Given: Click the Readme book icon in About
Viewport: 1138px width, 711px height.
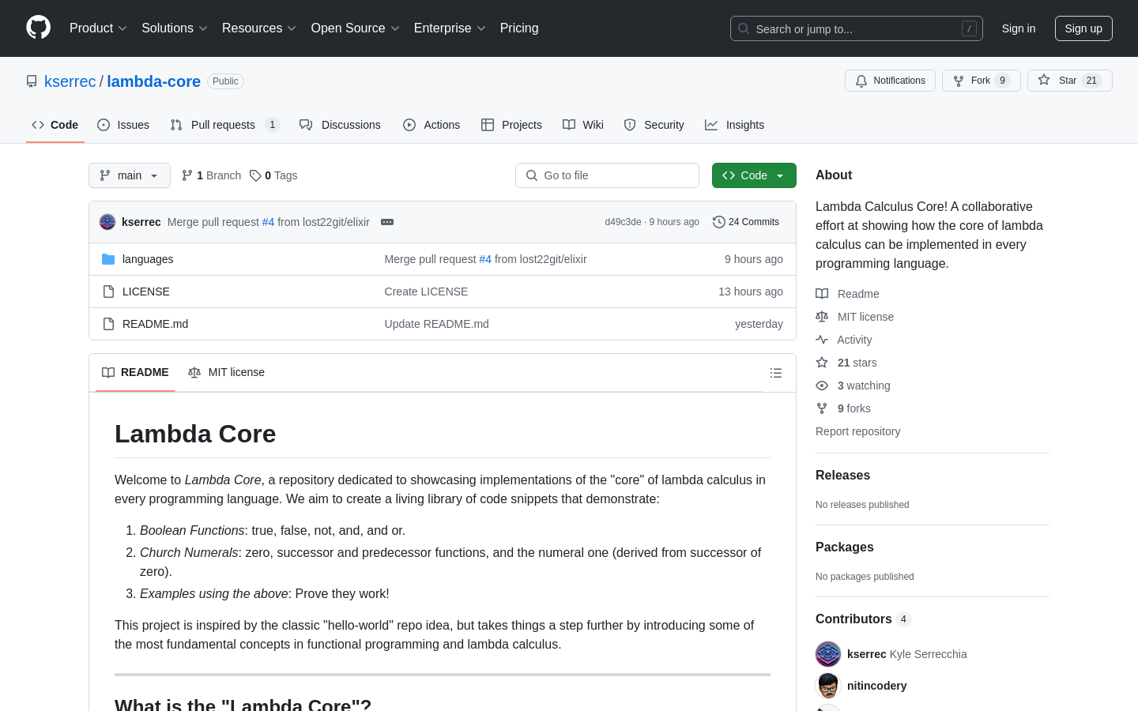Looking at the screenshot, I should click(x=822, y=294).
